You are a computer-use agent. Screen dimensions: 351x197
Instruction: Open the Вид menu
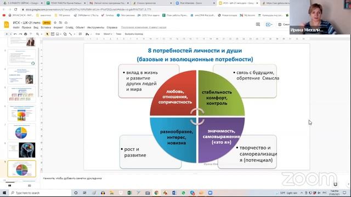[x=36, y=27]
